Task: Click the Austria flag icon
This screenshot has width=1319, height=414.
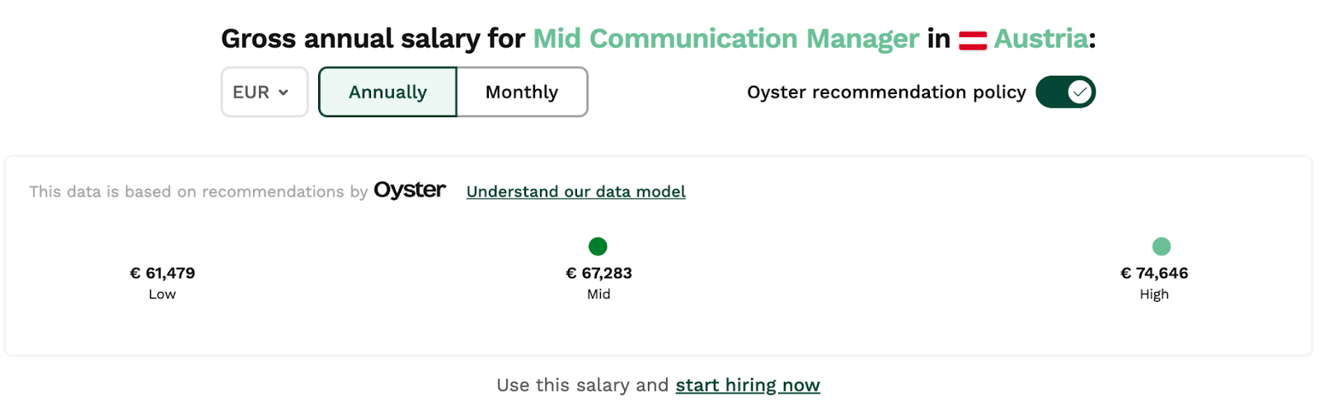Action: tap(973, 40)
